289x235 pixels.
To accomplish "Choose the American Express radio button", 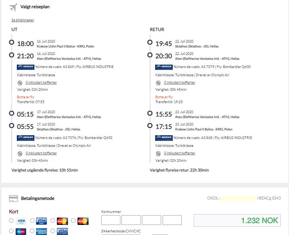I will (32, 231).
